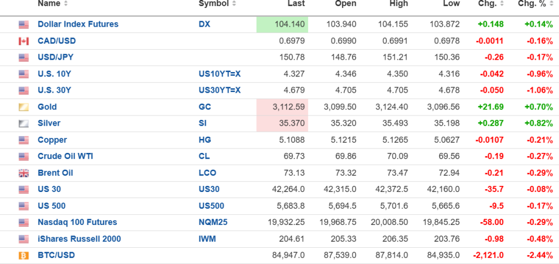Click the Last column header
Screen dimensions: 559x264
(x=296, y=3)
